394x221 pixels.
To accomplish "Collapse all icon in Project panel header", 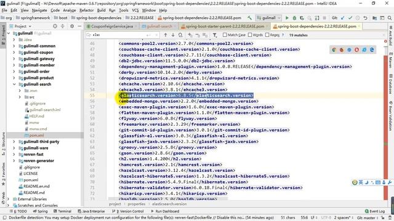I will [x=63, y=26].
